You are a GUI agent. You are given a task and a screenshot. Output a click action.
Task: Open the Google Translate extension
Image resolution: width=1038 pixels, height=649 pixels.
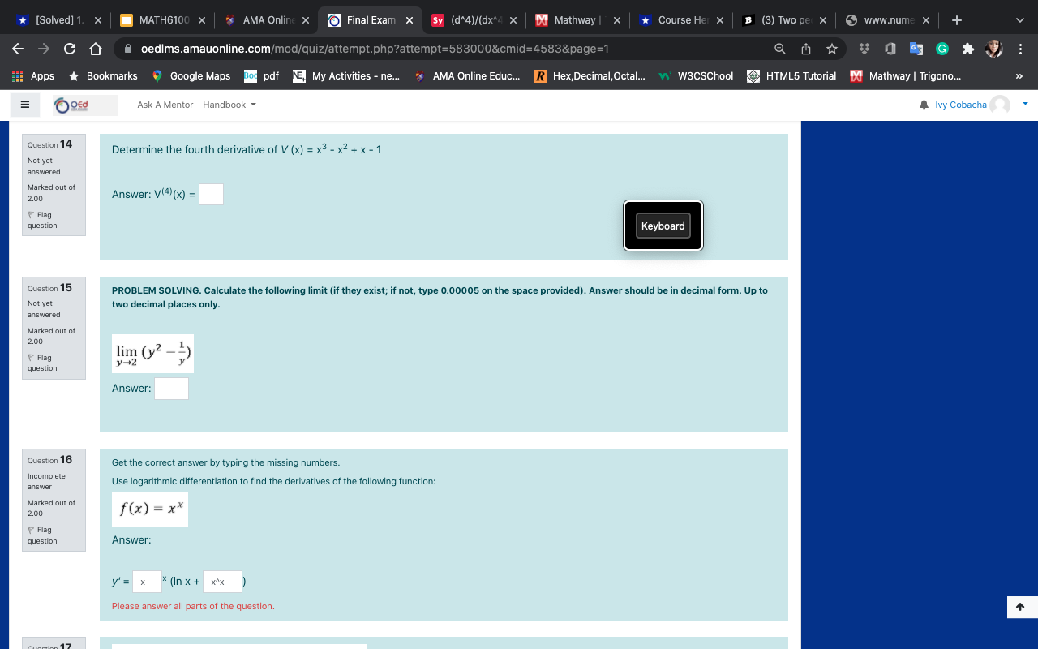click(916, 49)
